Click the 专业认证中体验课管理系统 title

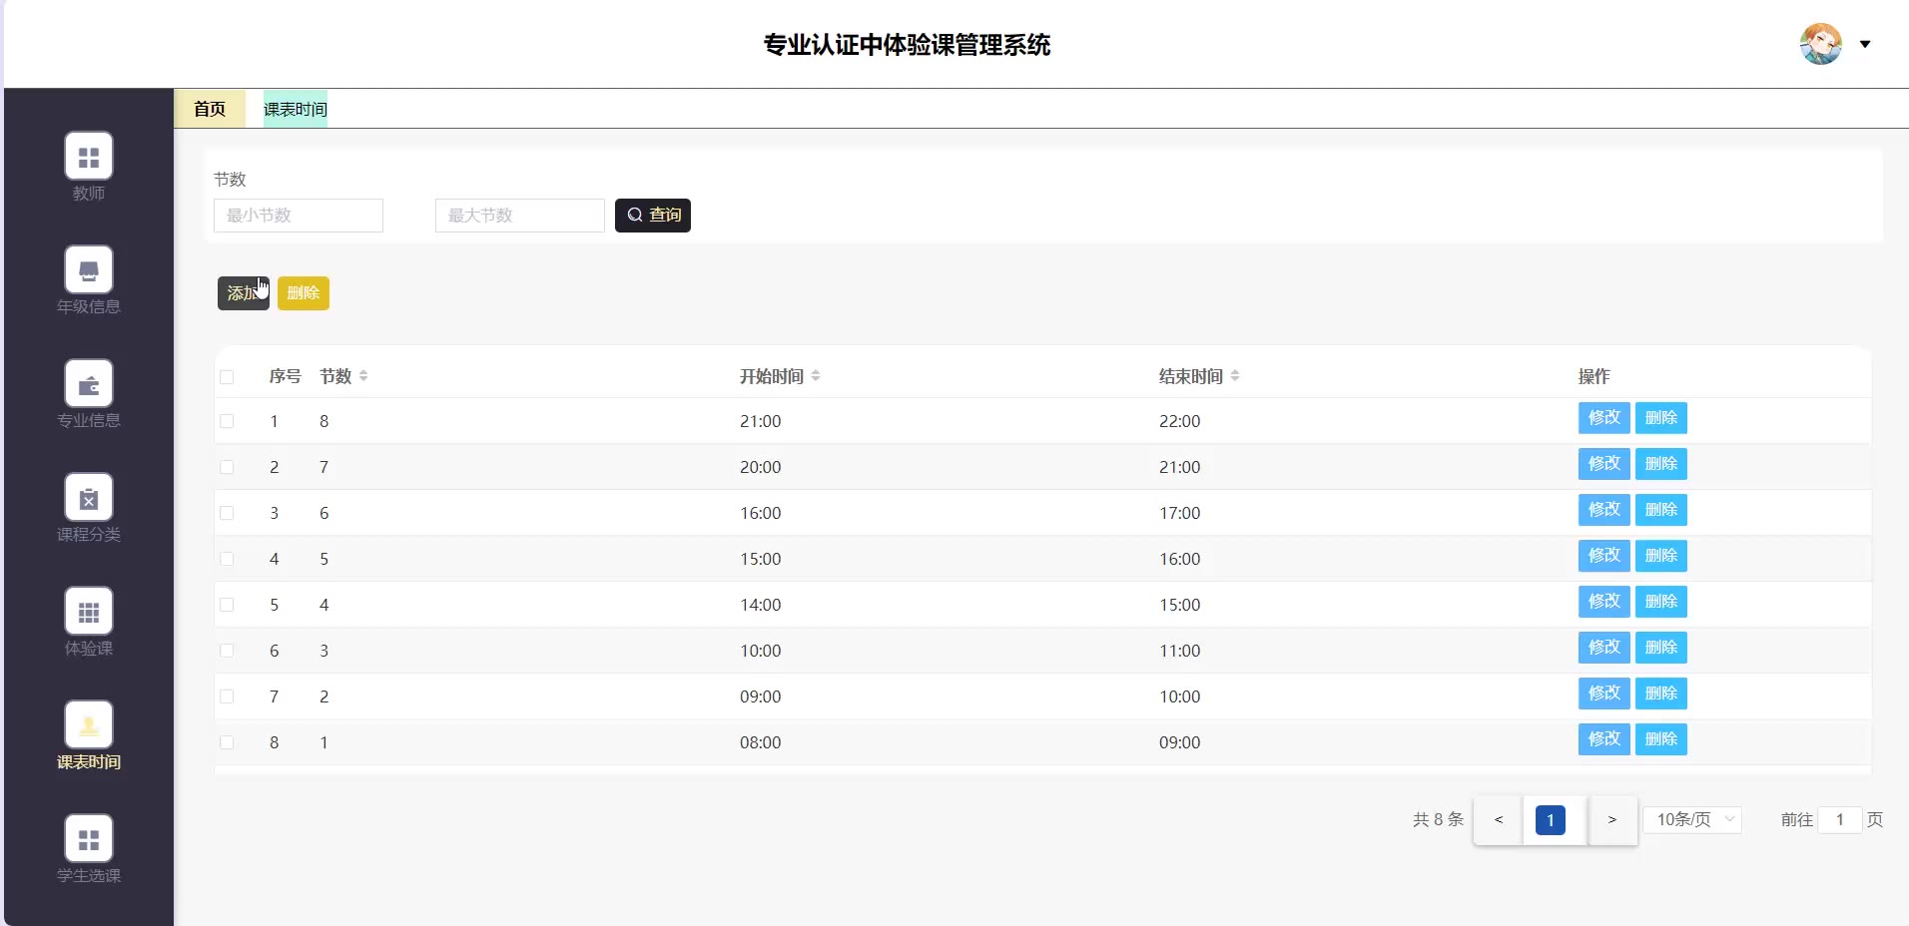(908, 45)
